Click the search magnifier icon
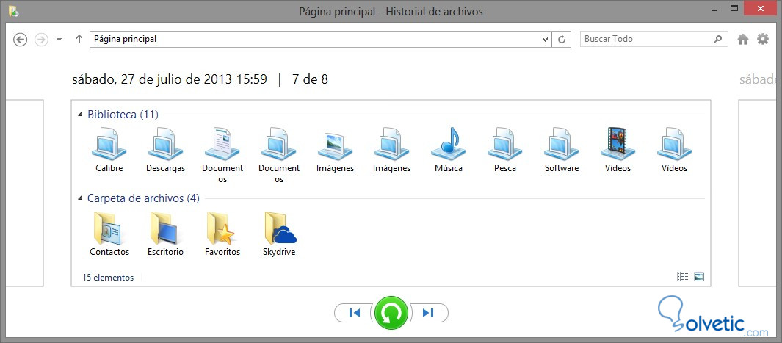 [717, 39]
